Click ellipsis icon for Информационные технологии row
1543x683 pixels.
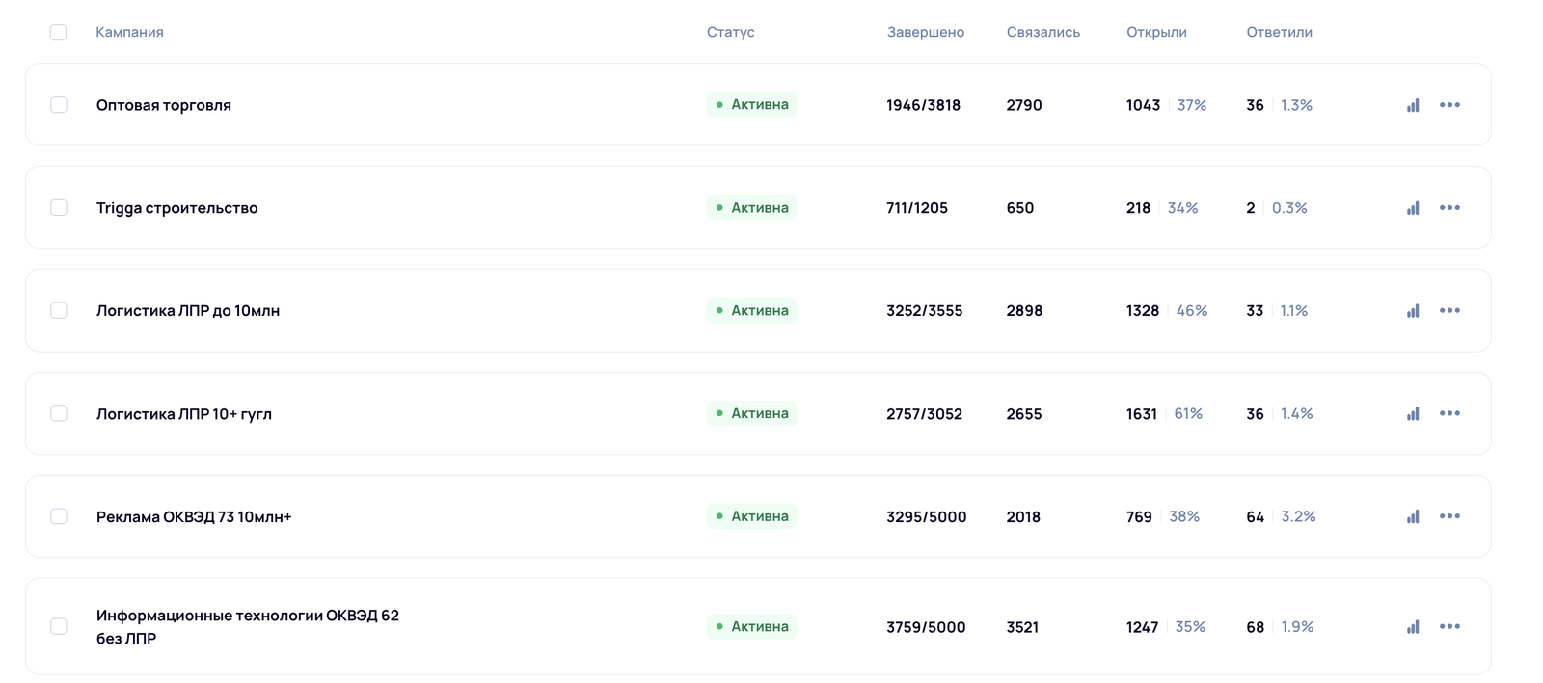point(1449,626)
